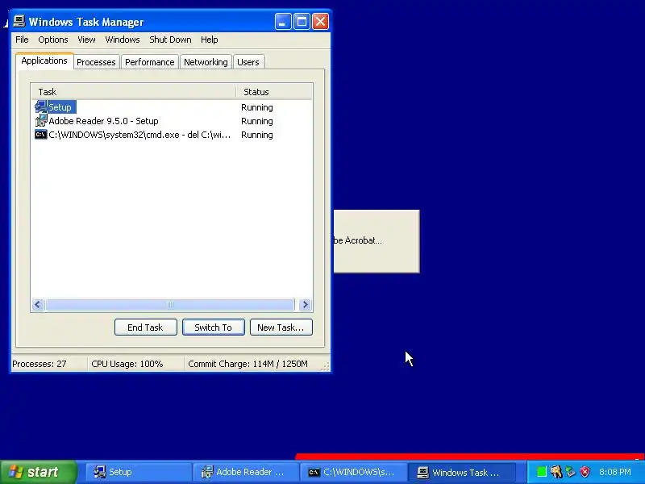Click the keys icon in the system tray
The image size is (645, 484).
click(556, 472)
